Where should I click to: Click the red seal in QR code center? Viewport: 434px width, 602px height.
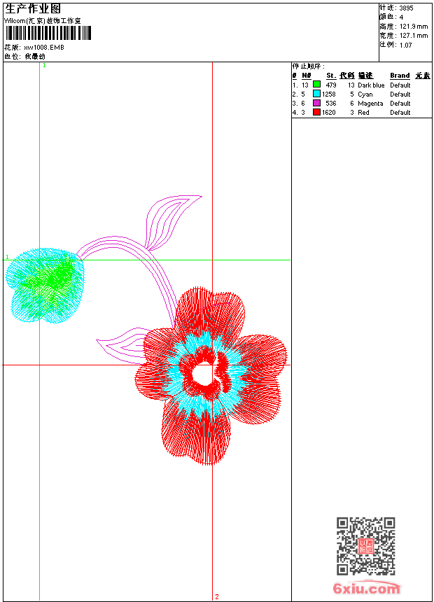[x=366, y=547]
